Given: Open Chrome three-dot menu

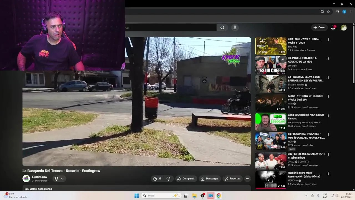Looking at the screenshot, I should (x=351, y=12).
